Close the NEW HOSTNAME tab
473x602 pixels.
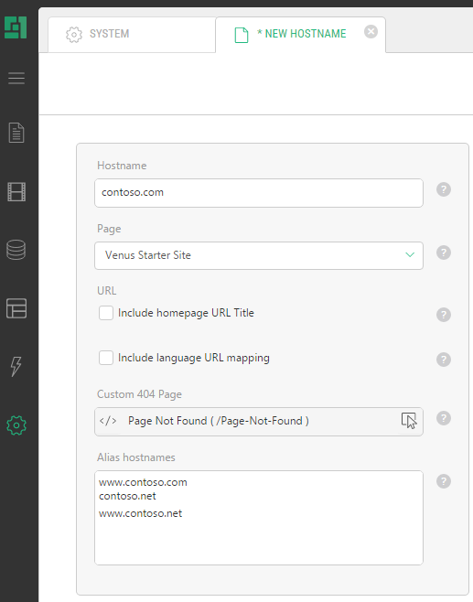pos(371,31)
